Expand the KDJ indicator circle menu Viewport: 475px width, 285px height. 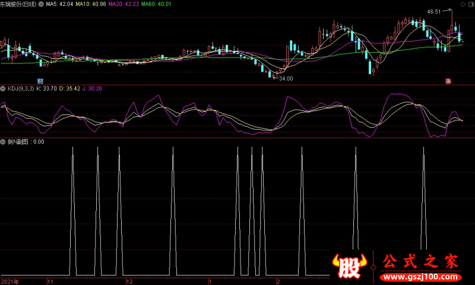point(3,88)
